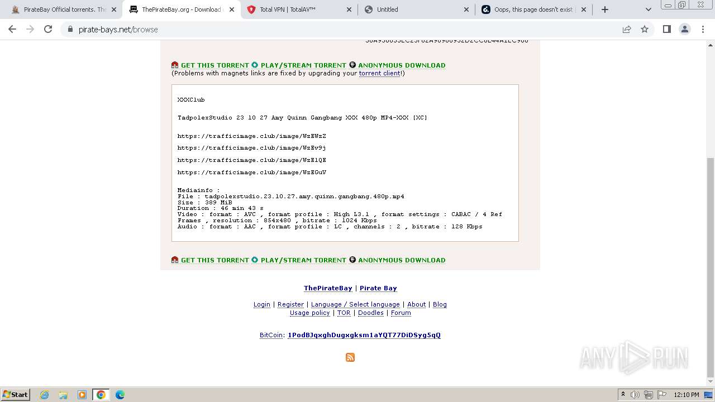Click the scrollbar down arrow
715x402 pixels.
point(711,382)
